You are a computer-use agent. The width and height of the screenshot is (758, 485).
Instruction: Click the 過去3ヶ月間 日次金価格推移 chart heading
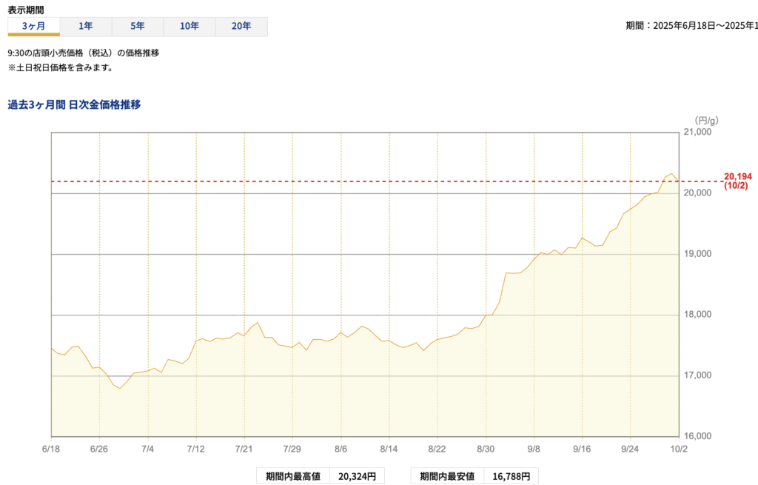pyautogui.click(x=74, y=104)
